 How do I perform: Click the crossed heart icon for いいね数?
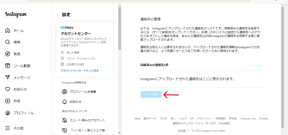[x=64, y=130]
